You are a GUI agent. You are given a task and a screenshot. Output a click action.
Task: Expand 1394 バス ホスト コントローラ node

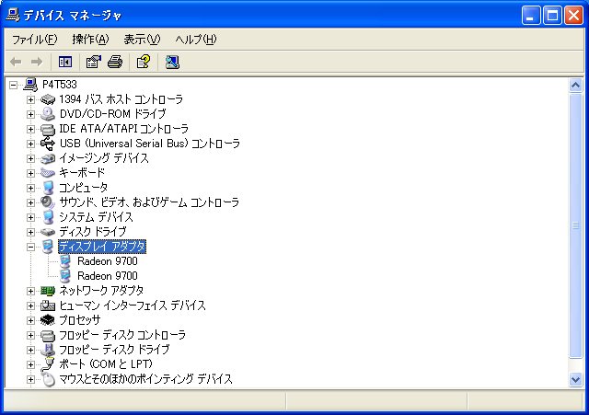(30, 99)
